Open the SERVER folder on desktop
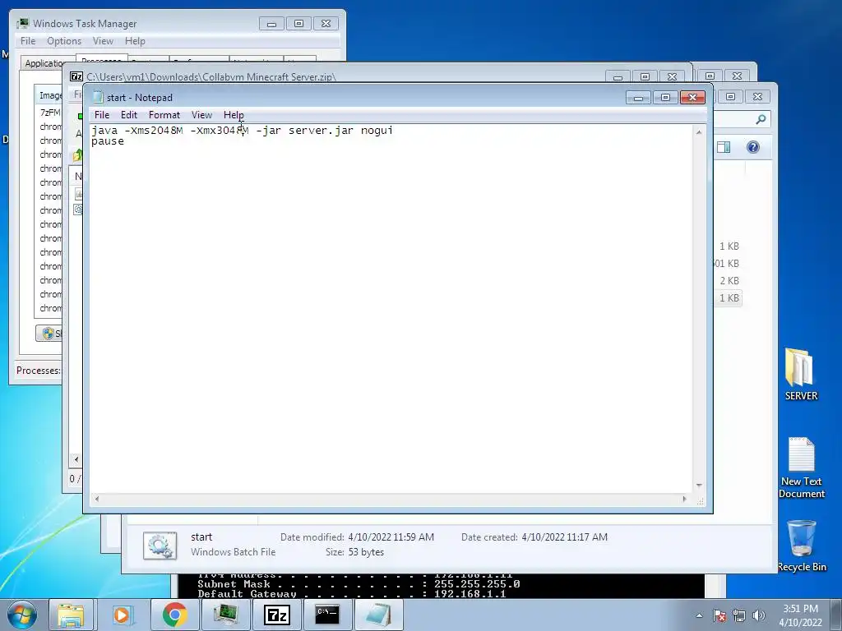Image resolution: width=842 pixels, height=631 pixels. tap(801, 375)
